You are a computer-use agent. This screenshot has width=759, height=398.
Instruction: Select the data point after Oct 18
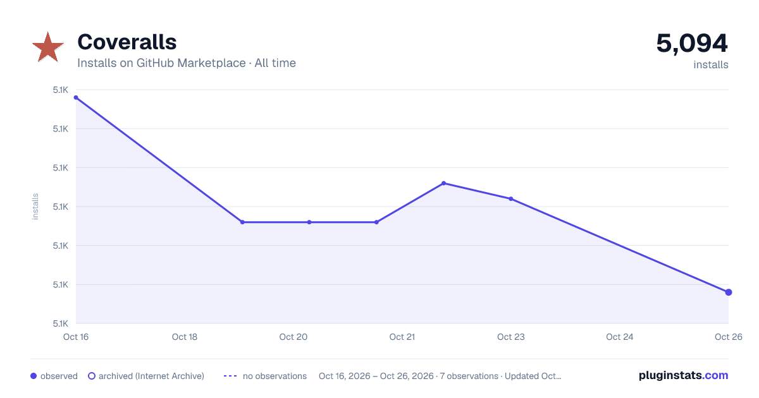pos(242,222)
